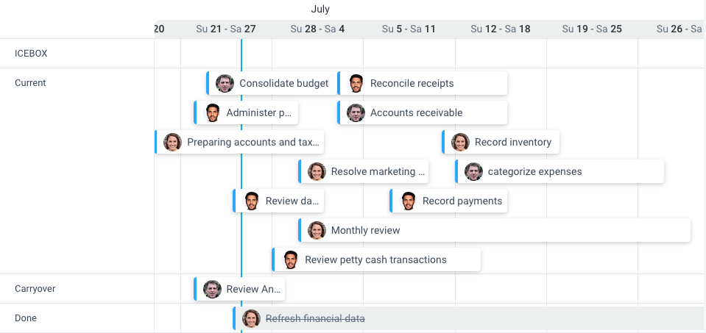Open the Record payments task bar
The height and width of the screenshot is (333, 706).
click(448, 201)
